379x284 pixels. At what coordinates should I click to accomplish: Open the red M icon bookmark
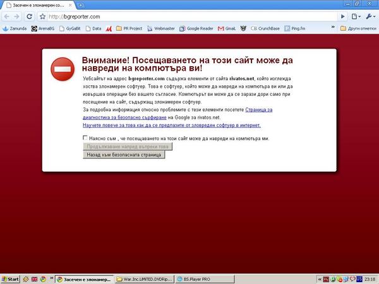[109, 29]
